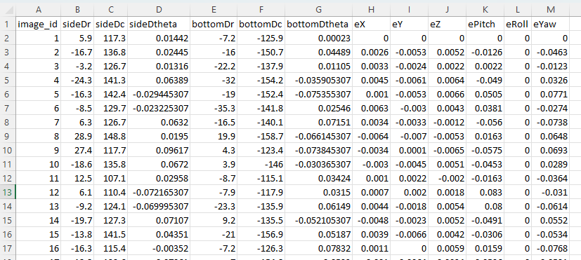Click the eZ header cell

[x=447, y=25]
